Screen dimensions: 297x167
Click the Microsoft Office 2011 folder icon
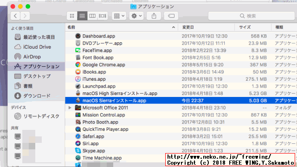click(x=78, y=108)
